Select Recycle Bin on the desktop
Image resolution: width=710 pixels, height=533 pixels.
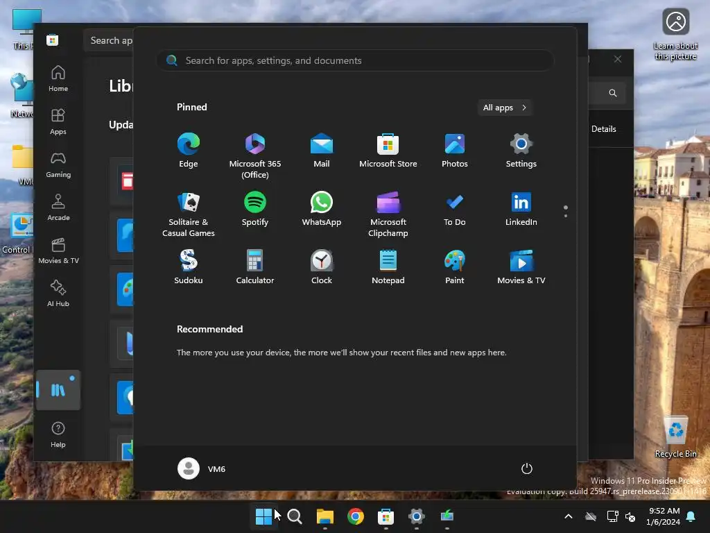(x=675, y=437)
